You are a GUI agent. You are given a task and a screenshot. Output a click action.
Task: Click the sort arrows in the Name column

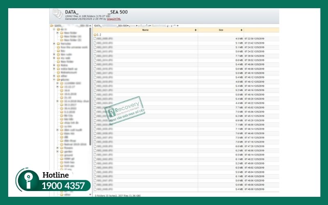tap(196, 30)
